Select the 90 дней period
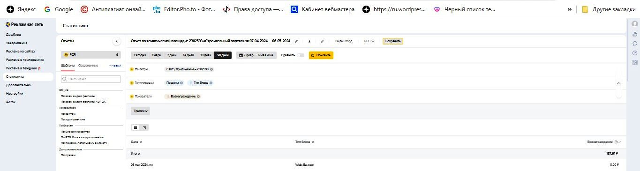640x171 pixels. click(223, 55)
